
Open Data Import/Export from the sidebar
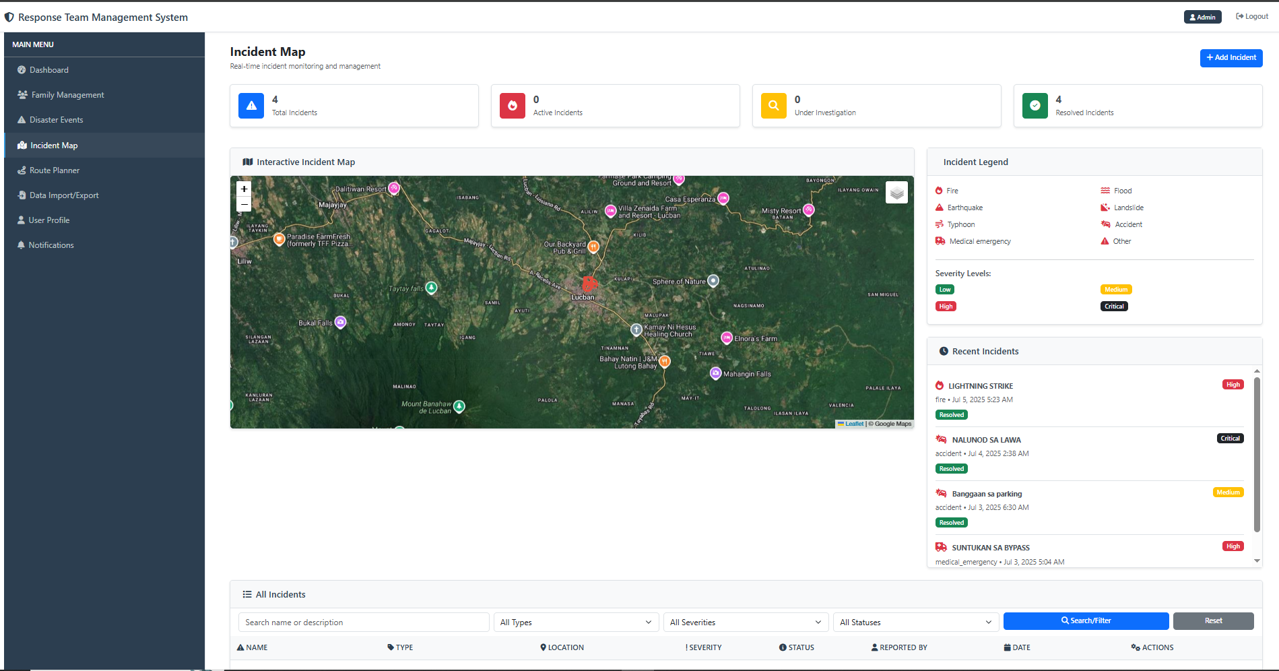[x=22, y=195]
